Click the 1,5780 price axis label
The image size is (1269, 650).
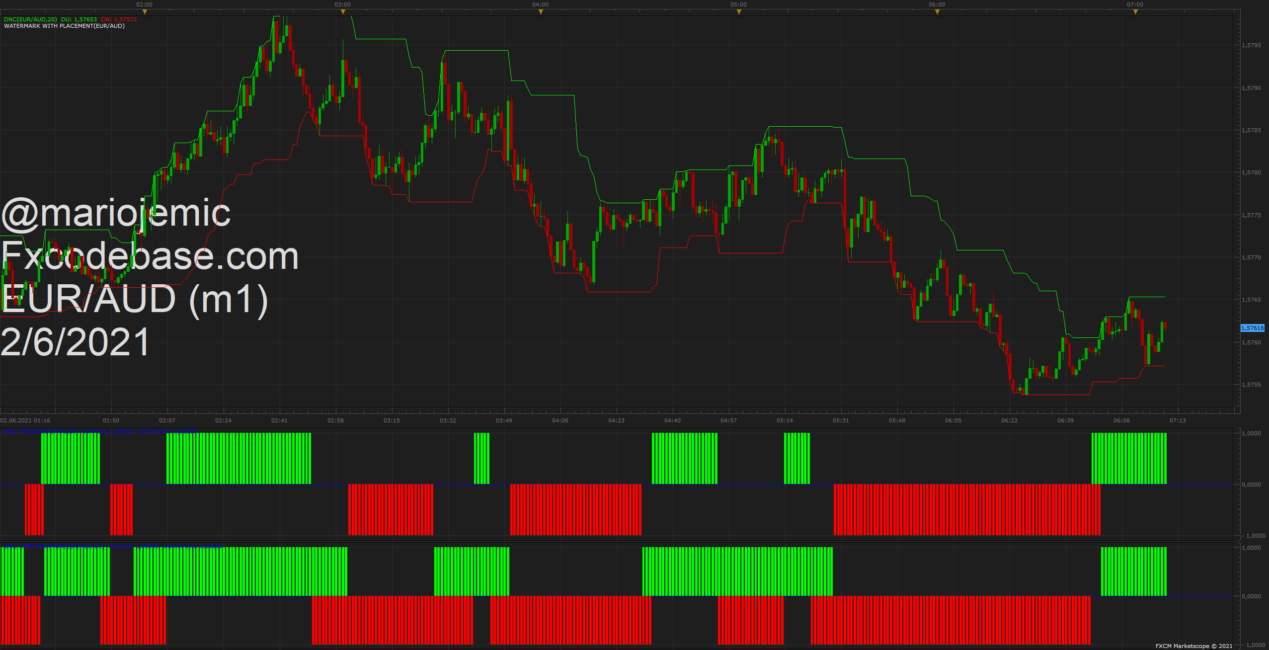tap(1251, 172)
